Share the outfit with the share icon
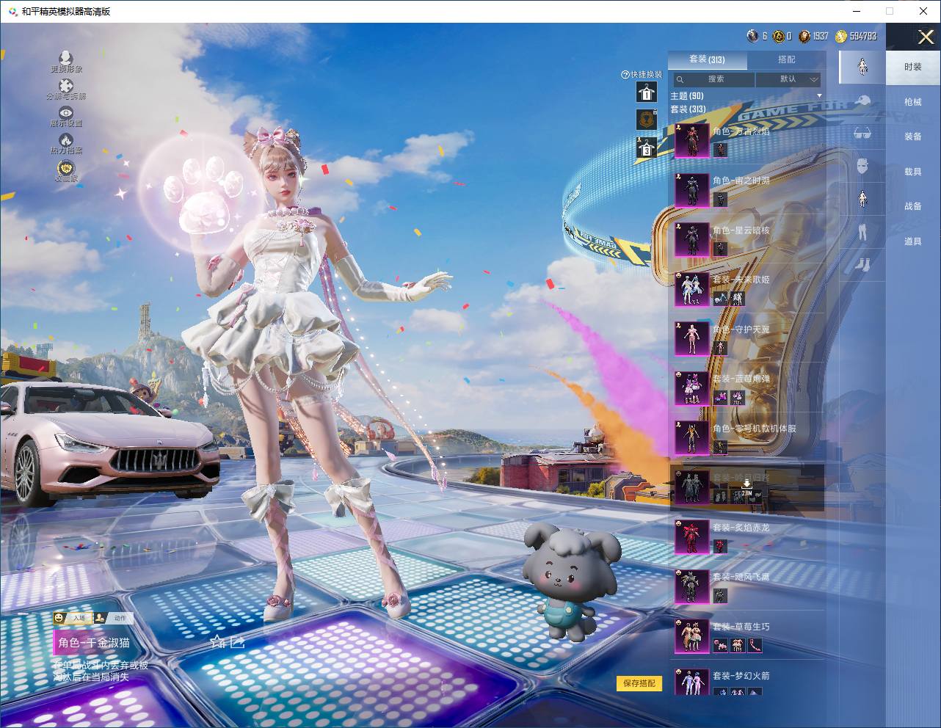941x728 pixels. (x=237, y=642)
